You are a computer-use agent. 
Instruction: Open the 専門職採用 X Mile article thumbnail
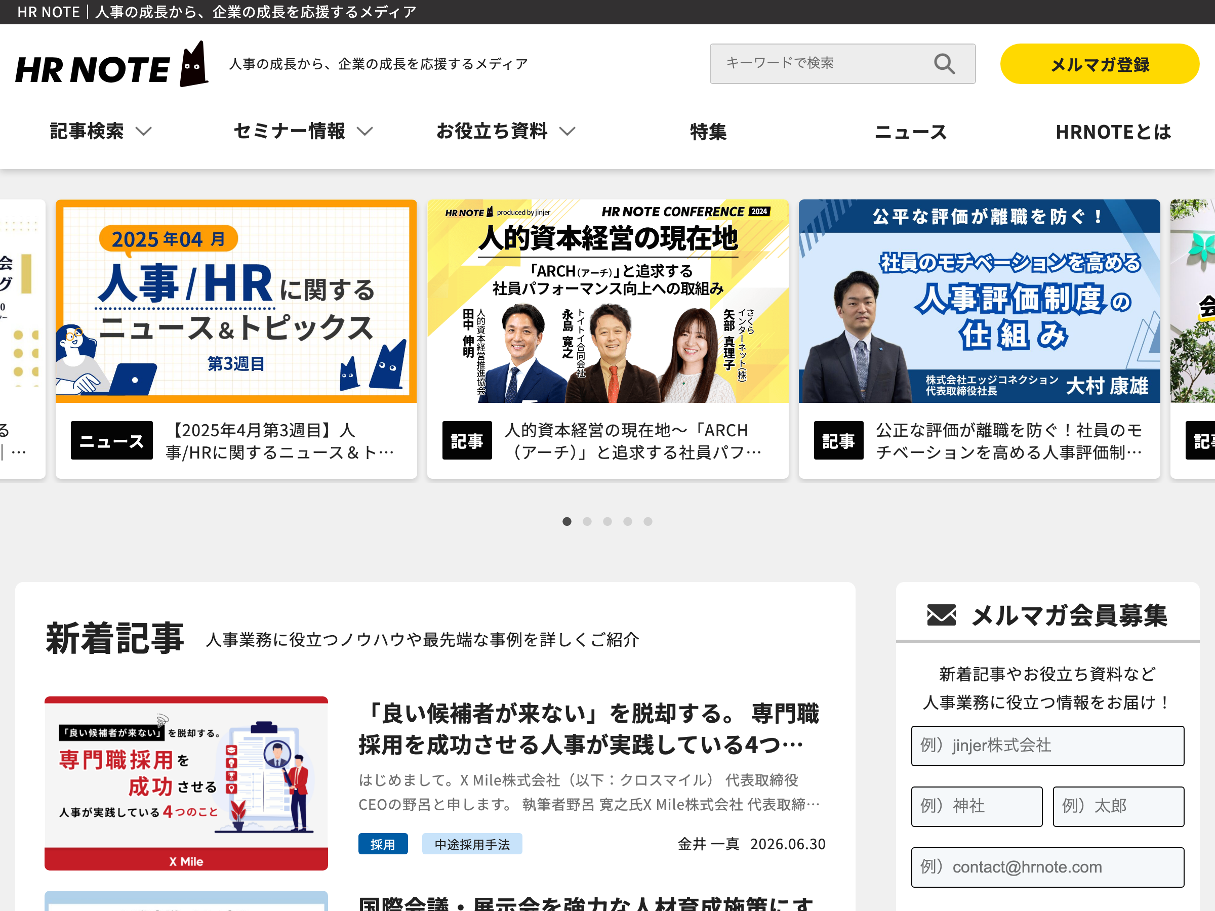[x=186, y=783]
